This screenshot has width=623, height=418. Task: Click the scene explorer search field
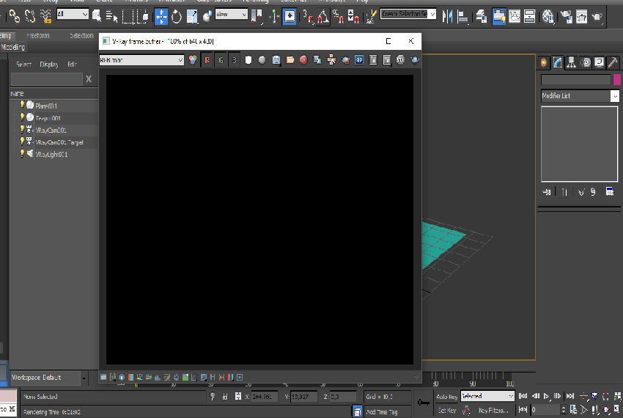pyautogui.click(x=46, y=79)
